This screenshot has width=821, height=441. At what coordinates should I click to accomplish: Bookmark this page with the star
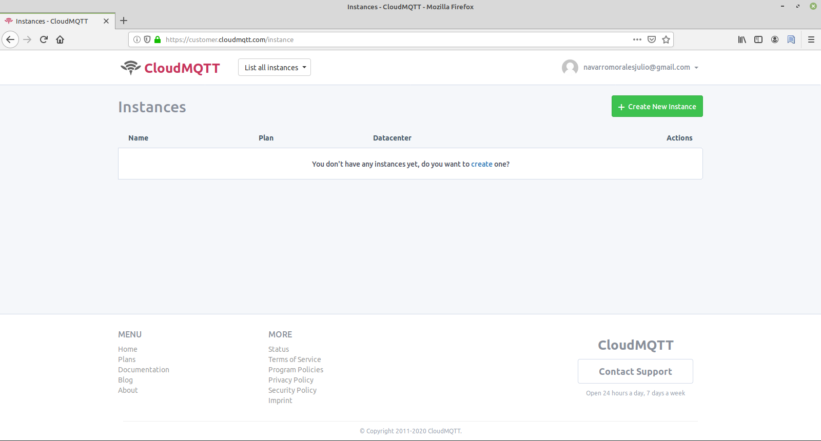coord(666,39)
